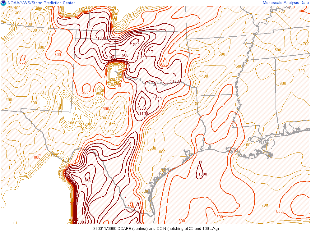Click the 900 label near the bottom map edge

[x=182, y=221]
